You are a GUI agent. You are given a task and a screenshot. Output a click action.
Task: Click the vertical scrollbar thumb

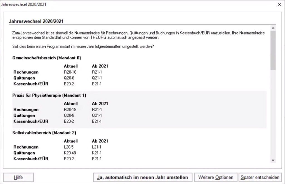pos(273,50)
